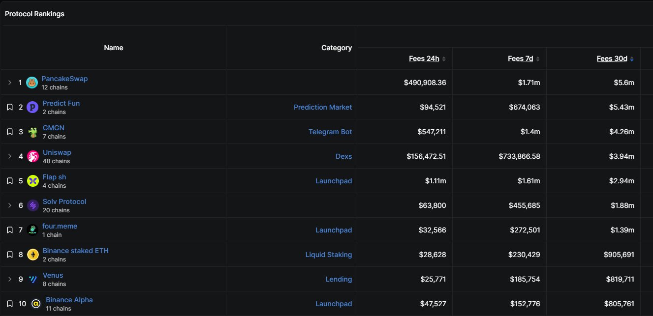Click Venus 30d fees $819,711
653x316 pixels.
point(620,279)
